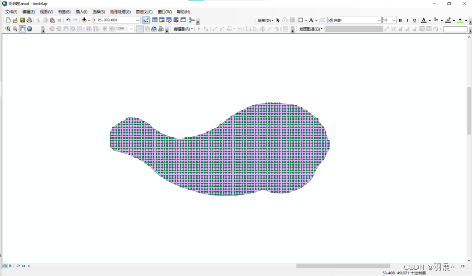Open the 书签(B) menu
This screenshot has width=472, height=276.
pyautogui.click(x=64, y=12)
